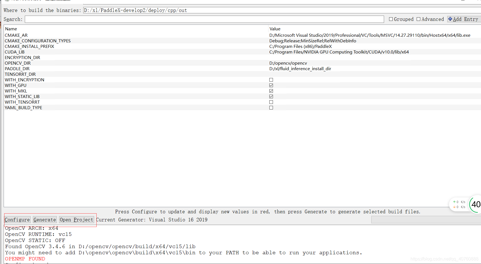Select the PADDLE_DIR entry name
This screenshot has width=481, height=264.
17,69
